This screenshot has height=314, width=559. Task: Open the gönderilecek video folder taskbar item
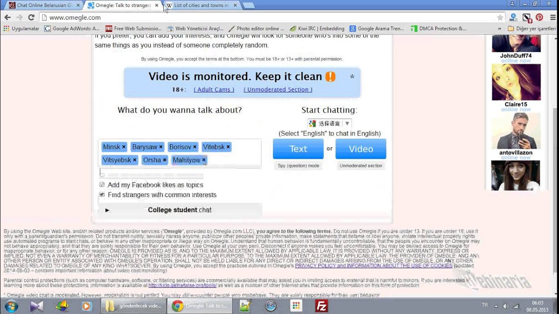(133, 306)
